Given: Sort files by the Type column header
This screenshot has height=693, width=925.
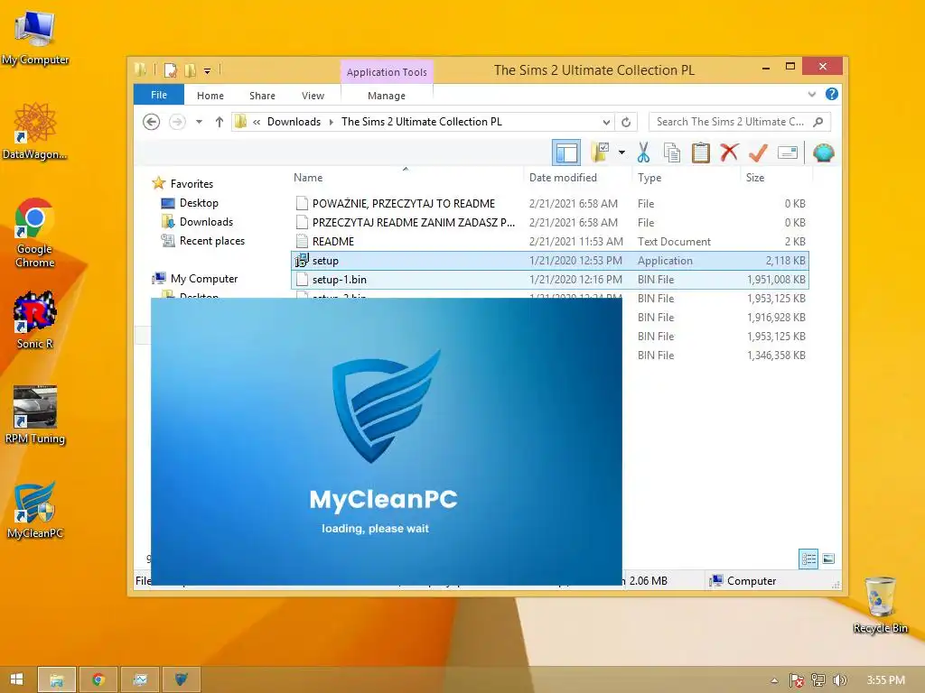Looking at the screenshot, I should point(649,178).
